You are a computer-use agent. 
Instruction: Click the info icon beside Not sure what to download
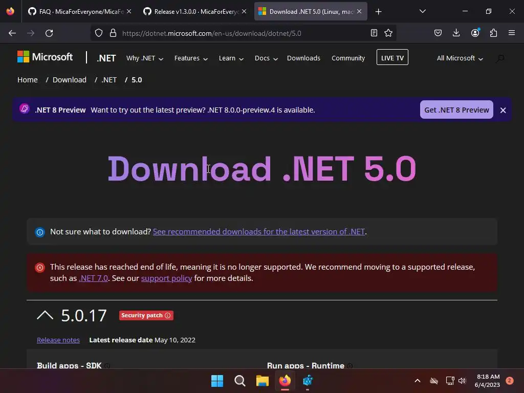[x=40, y=232]
